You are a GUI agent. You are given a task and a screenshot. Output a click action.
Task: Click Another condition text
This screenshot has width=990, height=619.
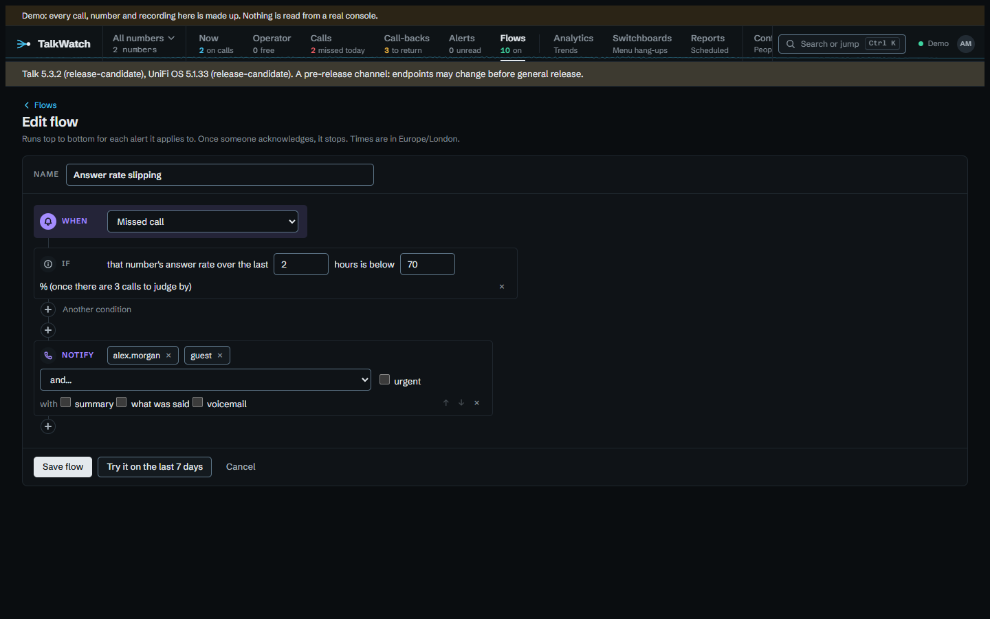[x=97, y=309]
